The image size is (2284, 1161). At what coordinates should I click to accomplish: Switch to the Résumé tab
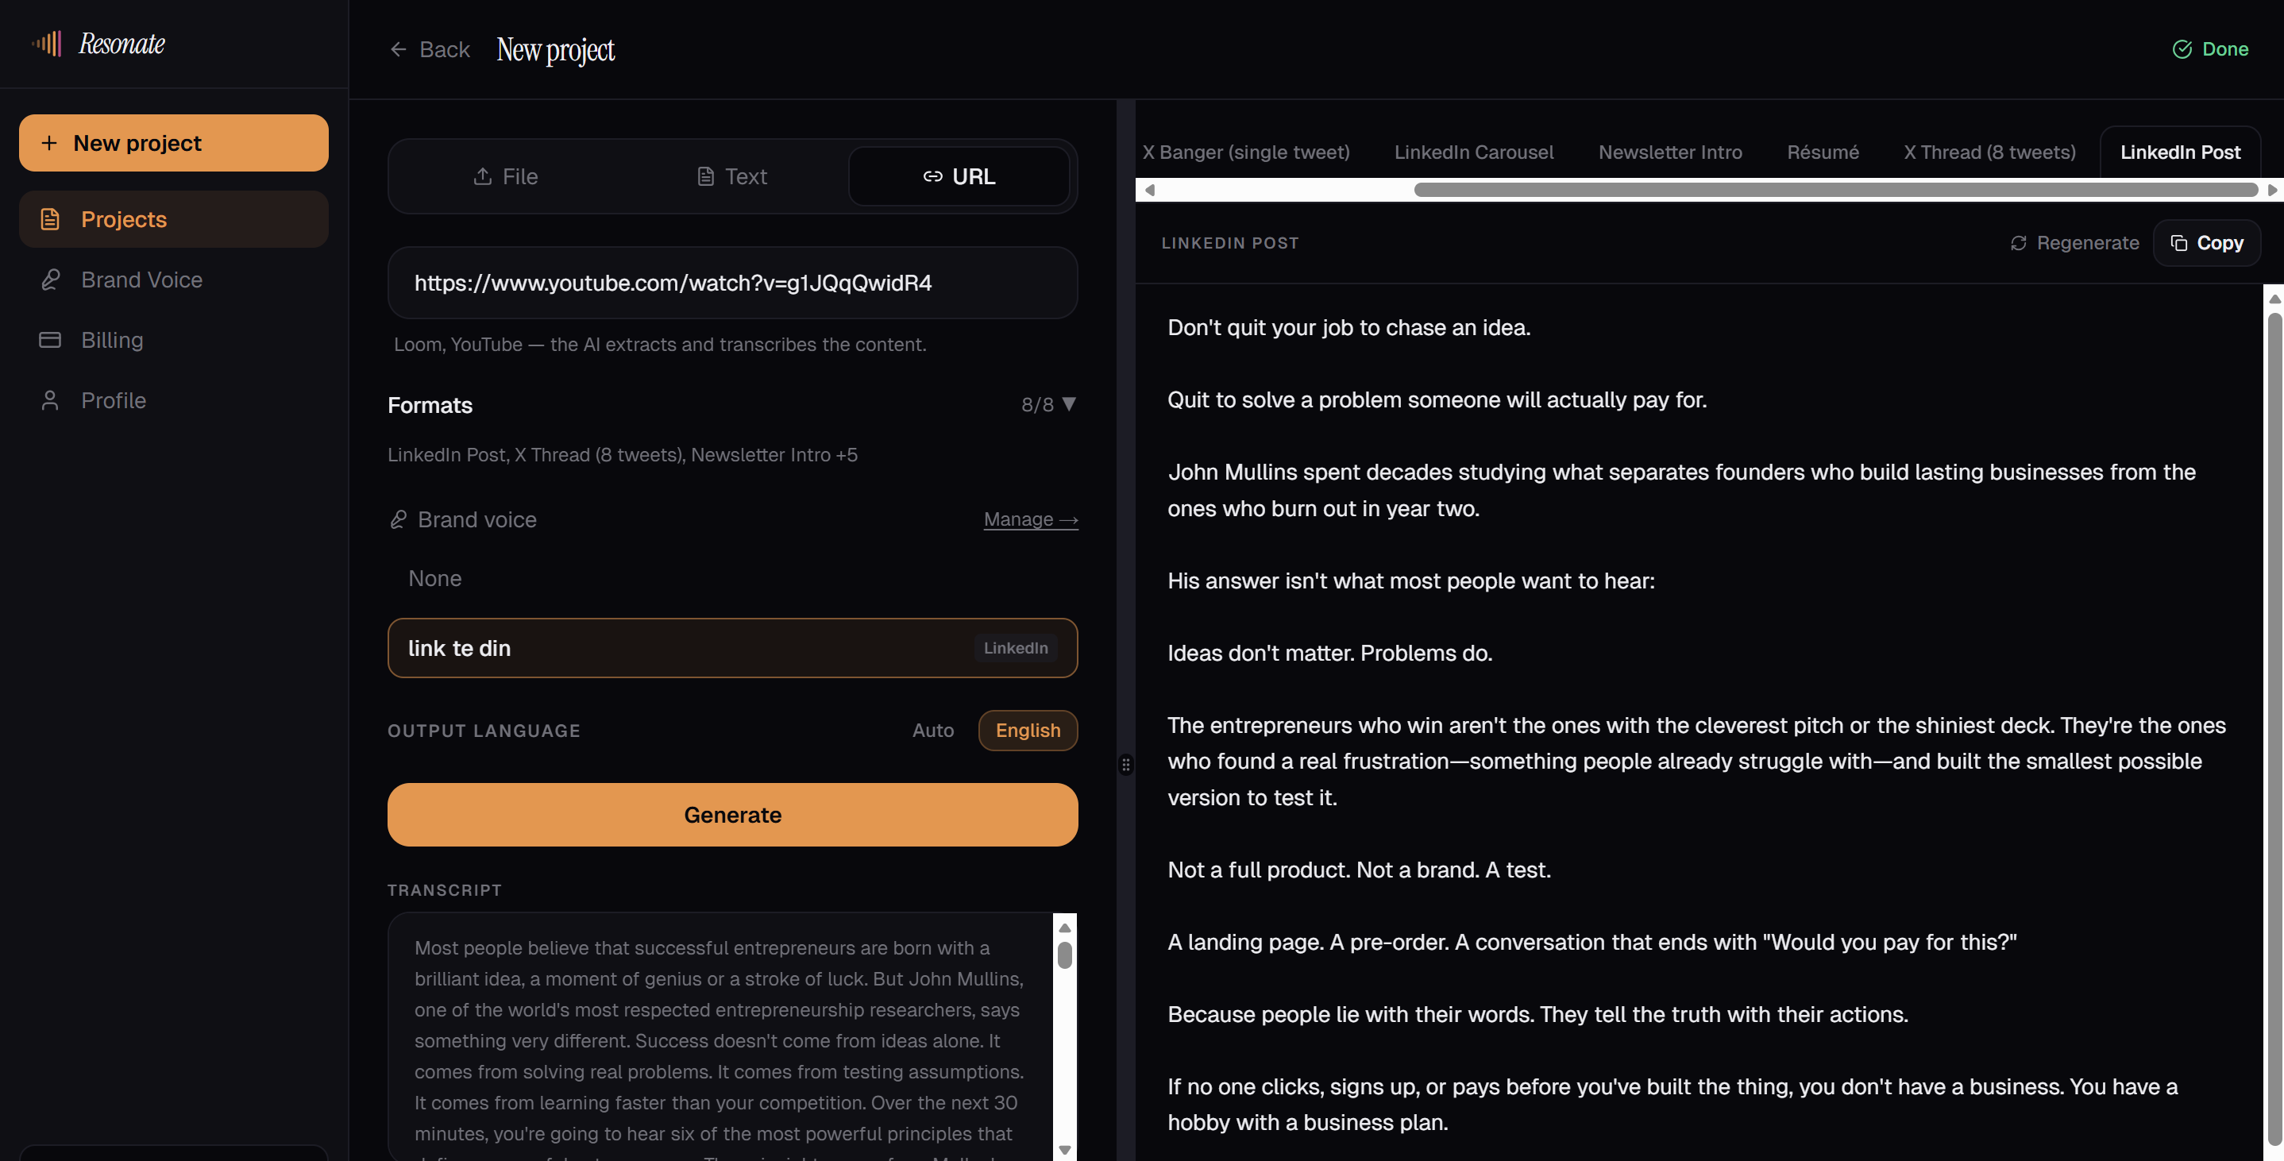click(x=1823, y=152)
